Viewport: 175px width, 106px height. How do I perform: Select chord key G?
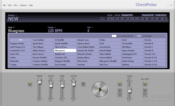pyautogui.click(x=145, y=19)
